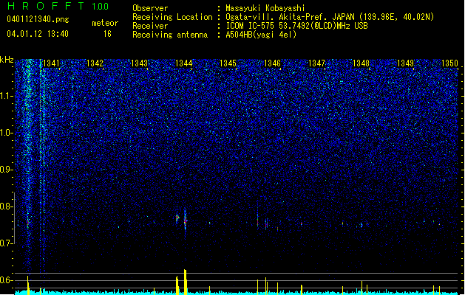
Task: Click the A504HB(yagi 4el) antenna text
Action: coord(261,35)
